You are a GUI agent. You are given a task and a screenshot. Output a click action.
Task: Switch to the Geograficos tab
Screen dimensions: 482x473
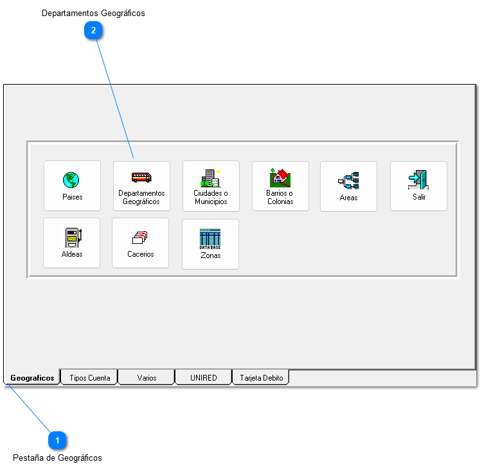32,378
